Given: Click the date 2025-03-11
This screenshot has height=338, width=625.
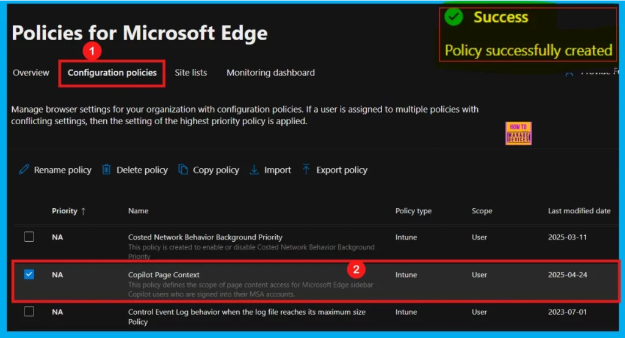Looking at the screenshot, I should (x=567, y=238).
